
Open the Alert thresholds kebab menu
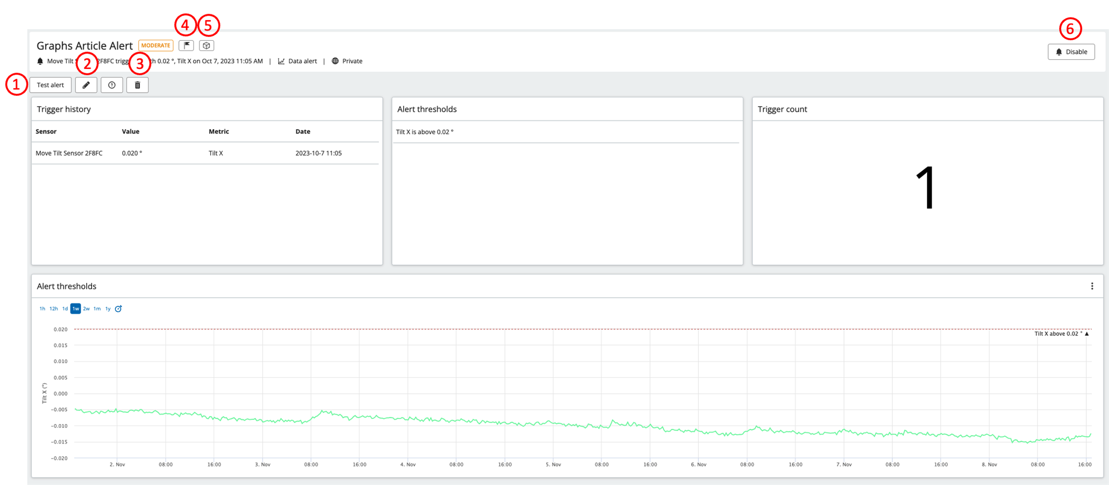click(x=1092, y=286)
